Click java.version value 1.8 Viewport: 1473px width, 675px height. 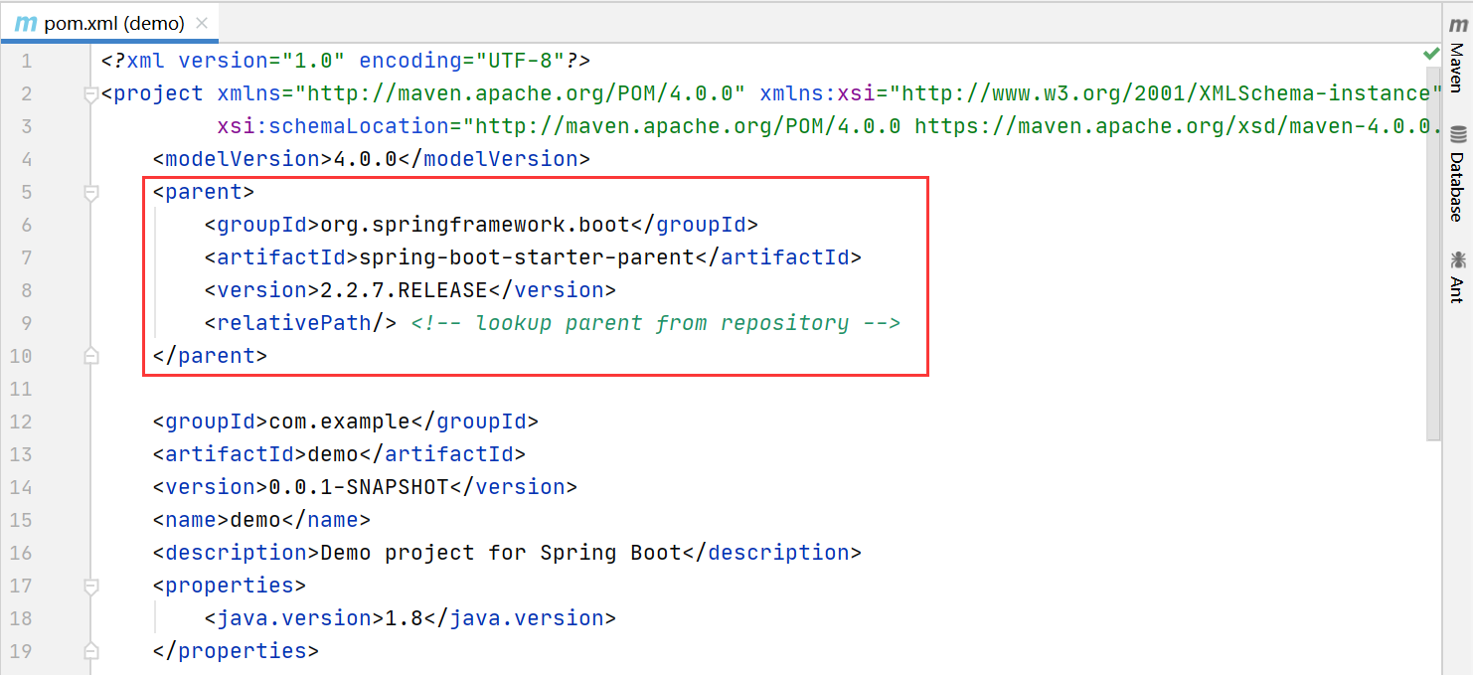(x=404, y=618)
